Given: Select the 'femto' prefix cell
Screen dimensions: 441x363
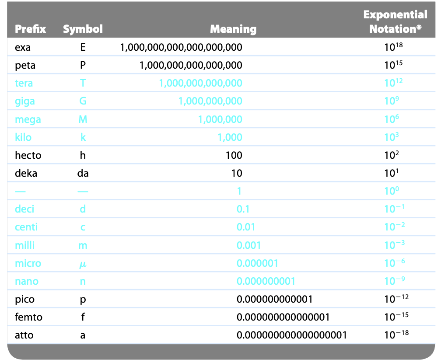Looking at the screenshot, I should [29, 317].
